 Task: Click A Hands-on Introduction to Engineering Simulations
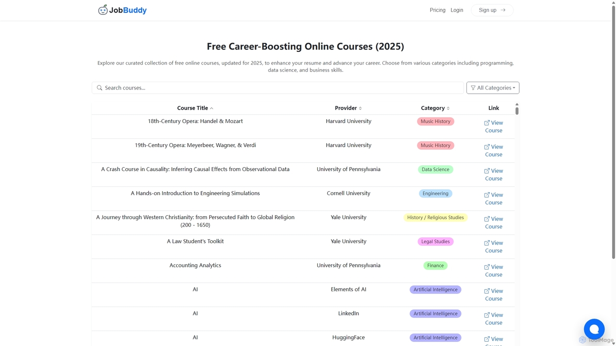(x=195, y=193)
